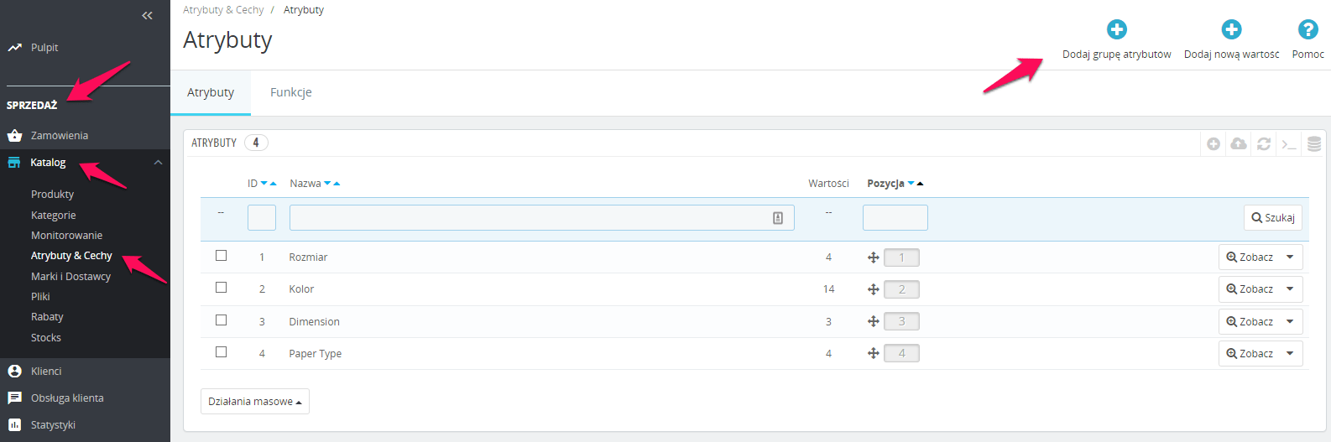Image resolution: width=1331 pixels, height=442 pixels.
Task: Switch to the Atrybuty tab
Action: click(211, 92)
